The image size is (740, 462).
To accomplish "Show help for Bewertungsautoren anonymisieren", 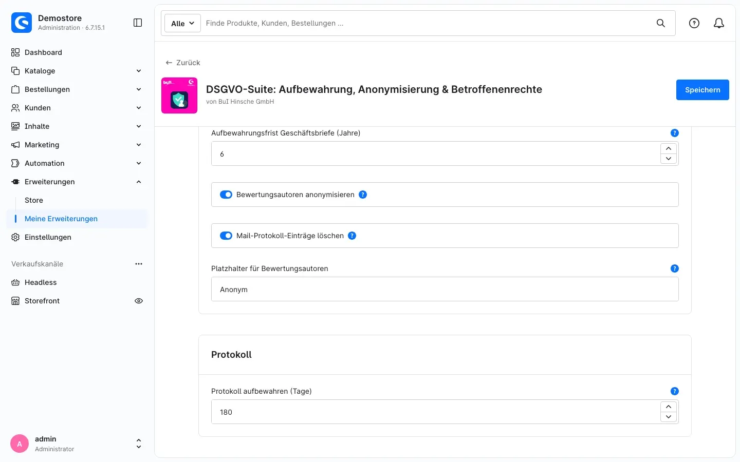I will tap(363, 195).
